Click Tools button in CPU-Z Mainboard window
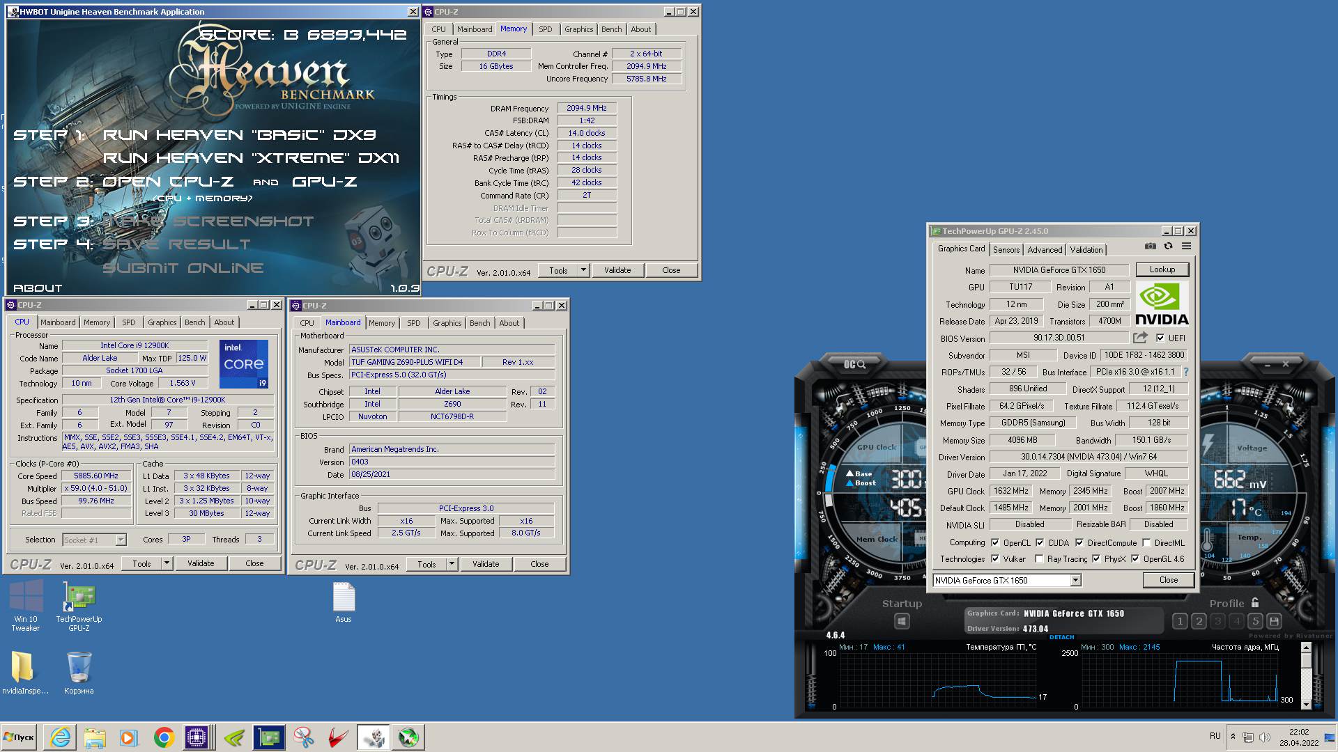The width and height of the screenshot is (1338, 752). (426, 564)
